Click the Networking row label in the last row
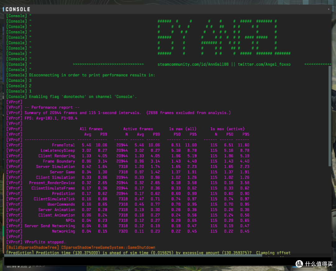The image size is (336, 271). pos(63,231)
